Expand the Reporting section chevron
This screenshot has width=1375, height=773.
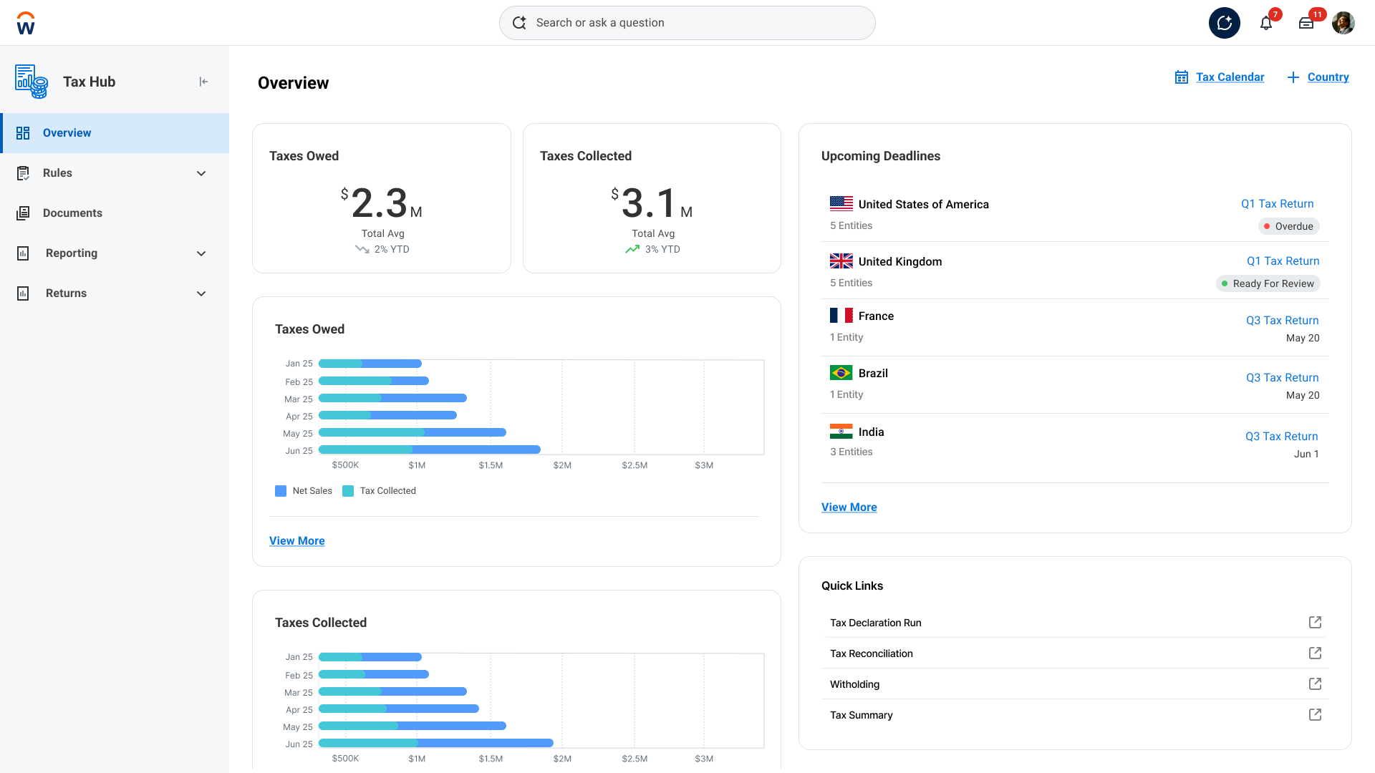201,253
